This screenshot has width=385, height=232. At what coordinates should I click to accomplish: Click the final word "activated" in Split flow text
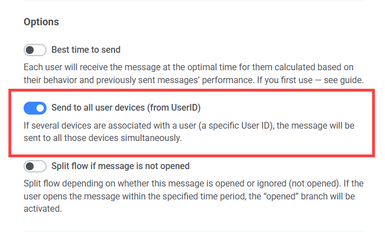pos(42,208)
